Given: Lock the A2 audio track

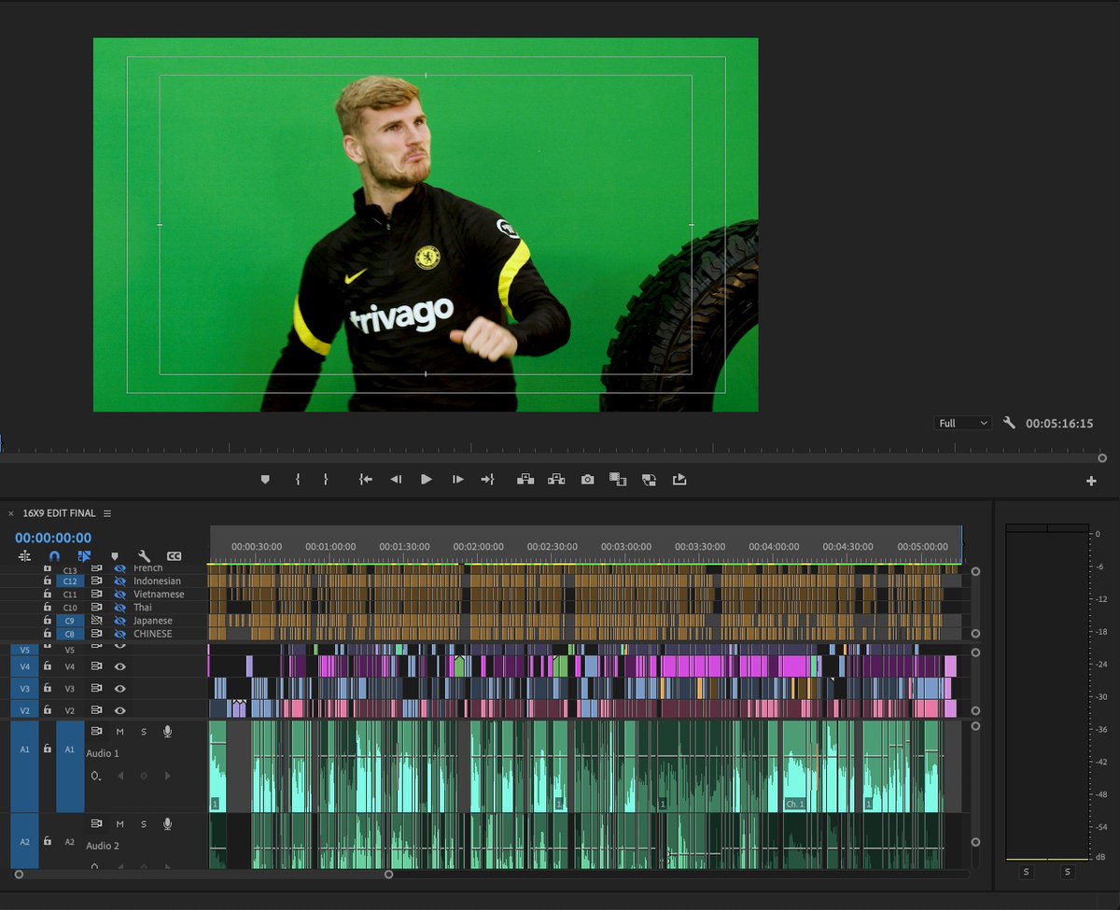Looking at the screenshot, I should point(48,841).
